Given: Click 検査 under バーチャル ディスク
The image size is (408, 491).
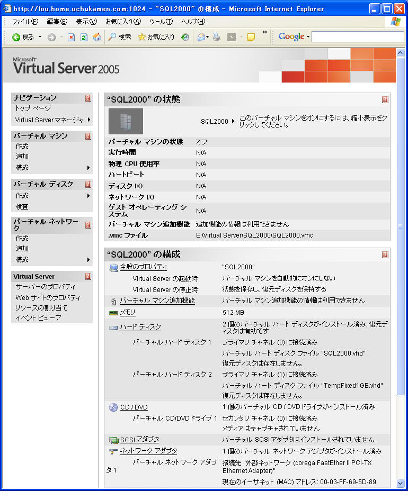Looking at the screenshot, I should (x=22, y=207).
